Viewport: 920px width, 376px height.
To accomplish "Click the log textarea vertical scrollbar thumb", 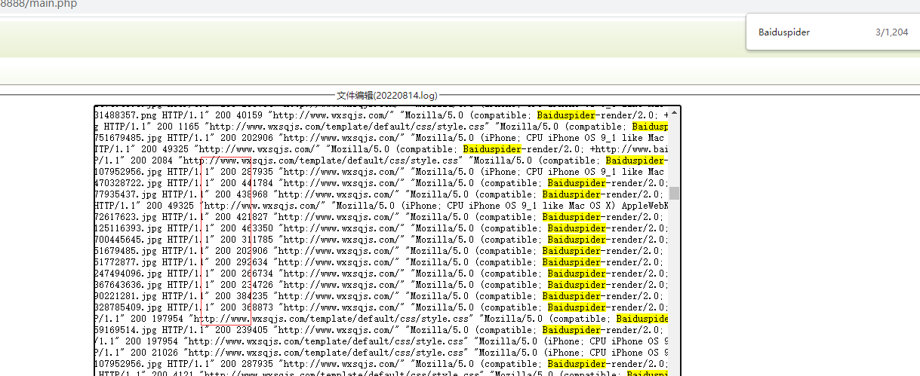I will [x=674, y=194].
